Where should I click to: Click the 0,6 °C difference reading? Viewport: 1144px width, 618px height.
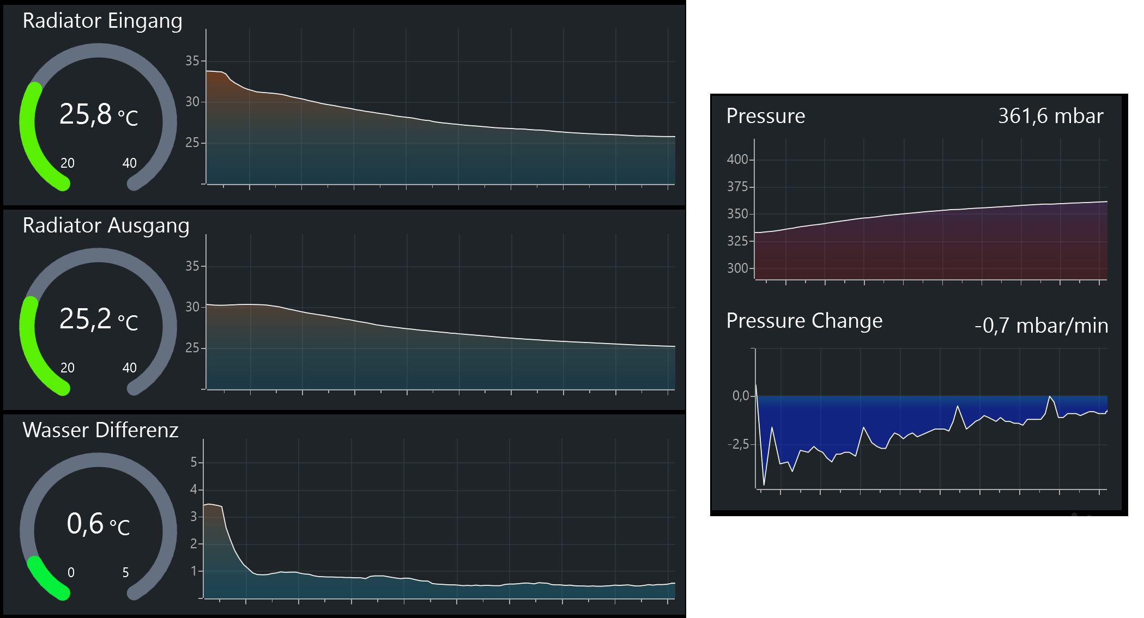pos(98,524)
